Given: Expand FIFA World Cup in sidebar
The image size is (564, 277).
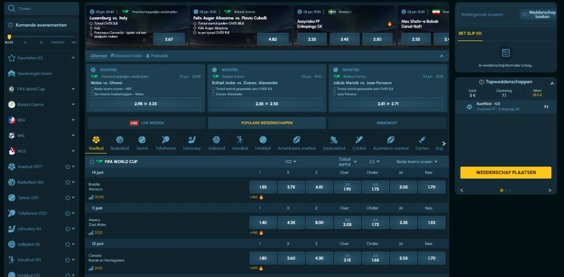Looking at the screenshot, I should point(73,89).
